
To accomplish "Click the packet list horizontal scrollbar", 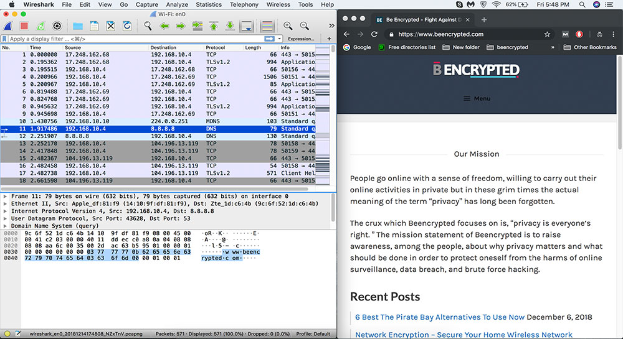I will click(x=154, y=189).
